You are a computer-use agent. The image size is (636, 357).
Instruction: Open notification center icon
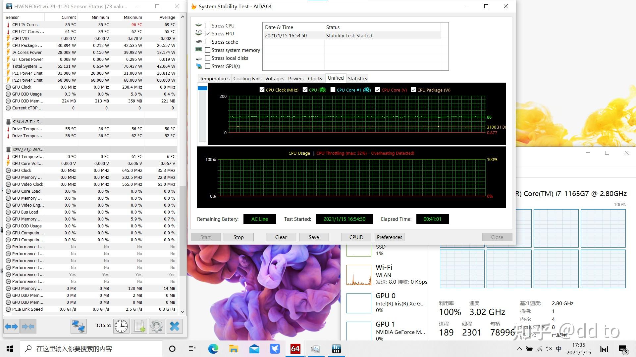(x=623, y=349)
